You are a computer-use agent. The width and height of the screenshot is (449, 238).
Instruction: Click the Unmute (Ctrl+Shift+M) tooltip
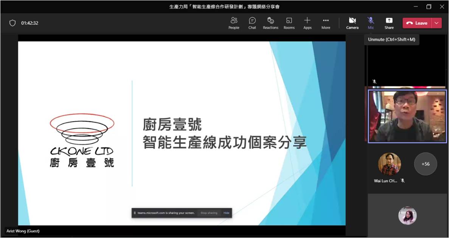392,39
